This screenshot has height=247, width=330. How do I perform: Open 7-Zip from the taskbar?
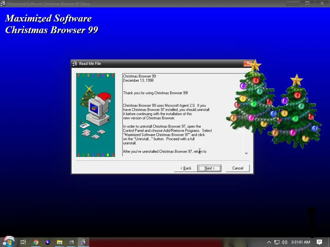72,242
